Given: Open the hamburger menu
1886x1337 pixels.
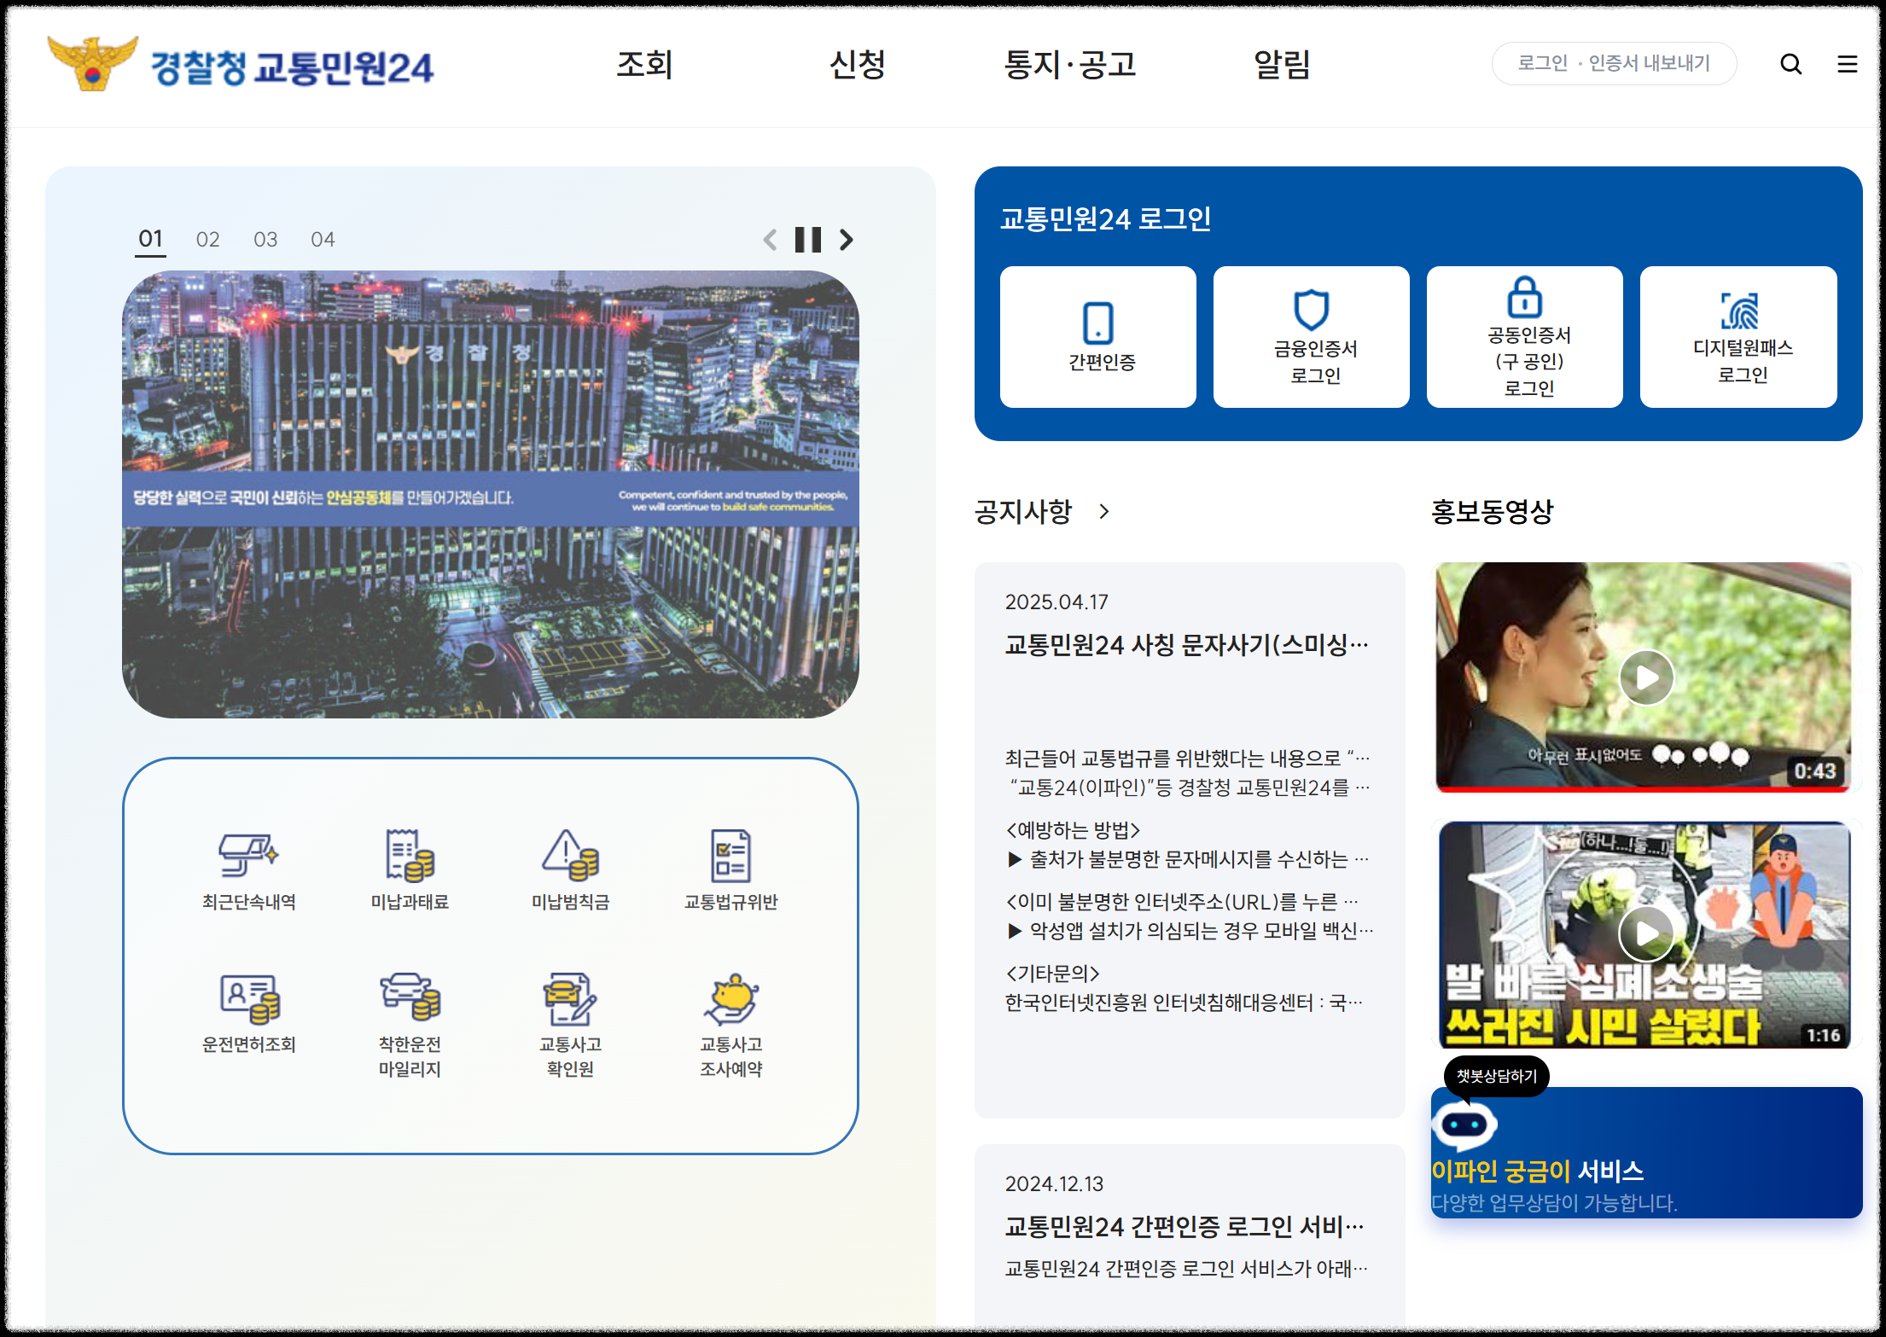Looking at the screenshot, I should pyautogui.click(x=1847, y=64).
